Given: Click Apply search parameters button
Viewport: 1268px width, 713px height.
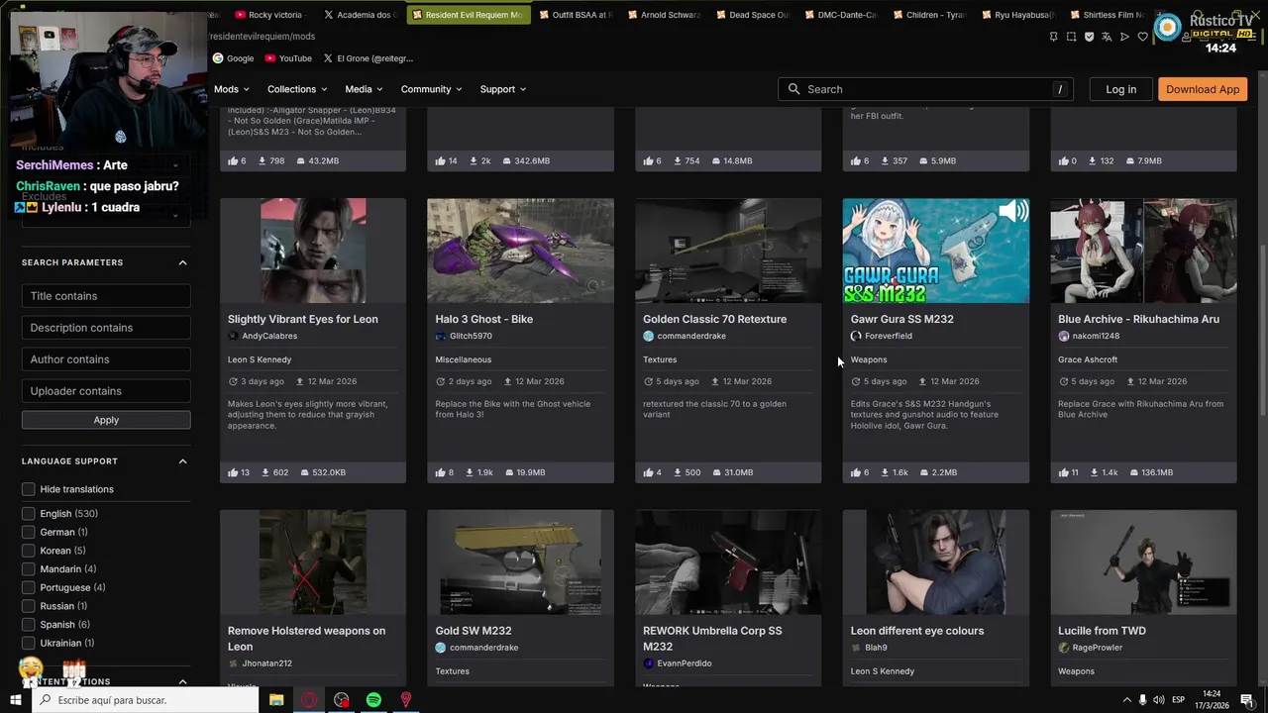Looking at the screenshot, I should pos(106,420).
